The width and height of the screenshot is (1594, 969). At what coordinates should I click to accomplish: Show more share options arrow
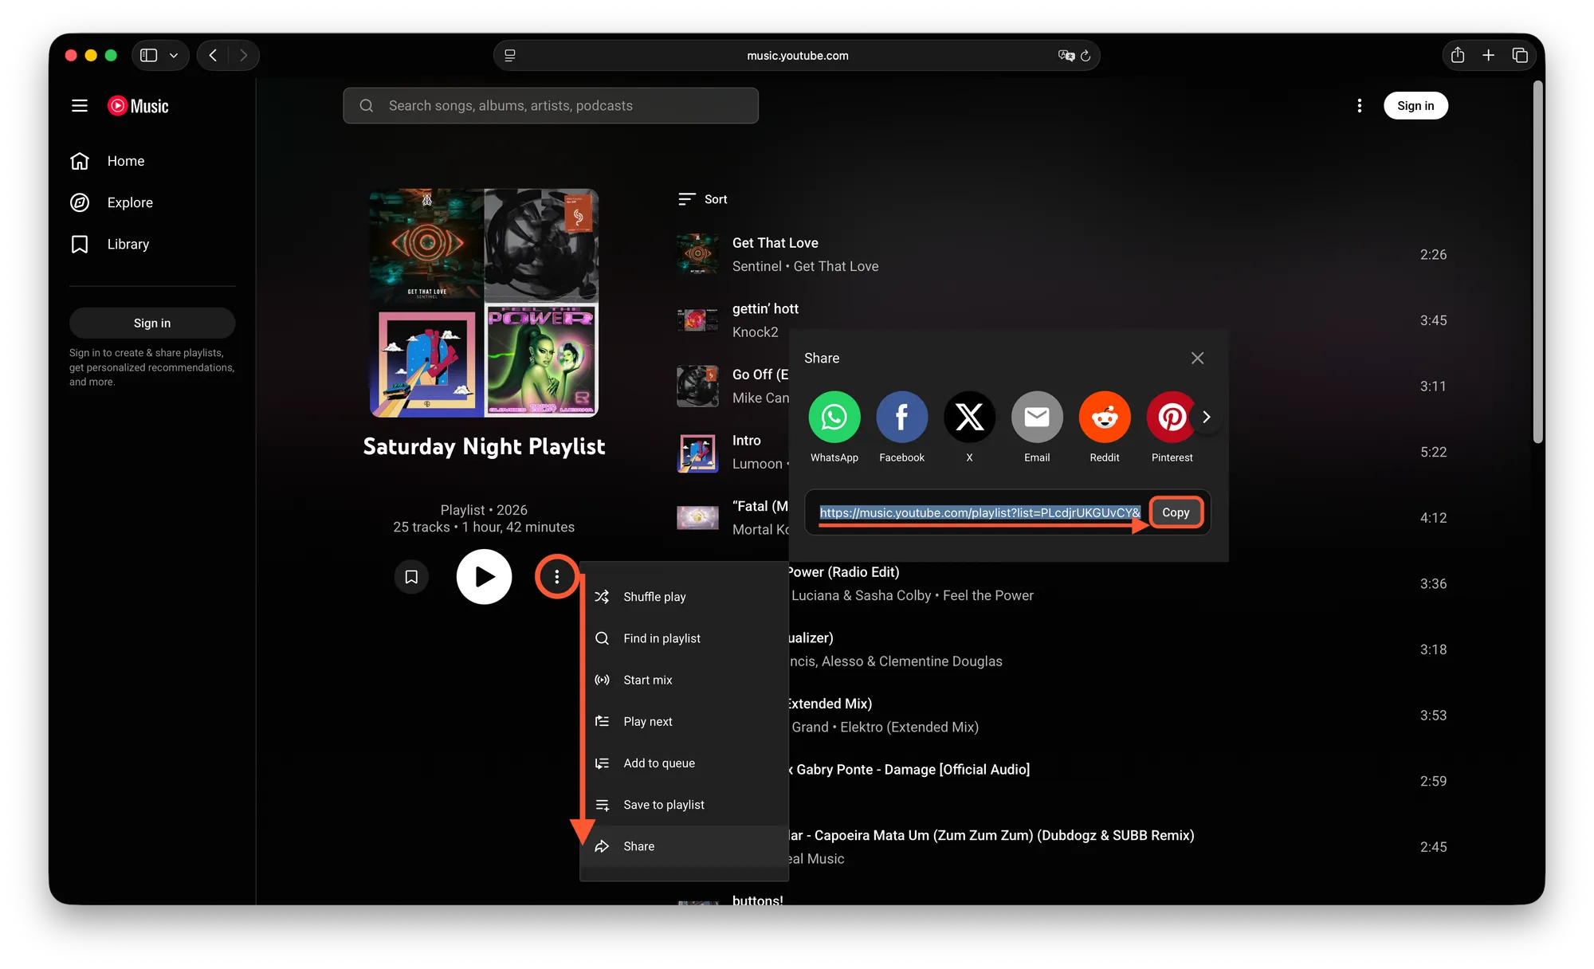[1207, 417]
